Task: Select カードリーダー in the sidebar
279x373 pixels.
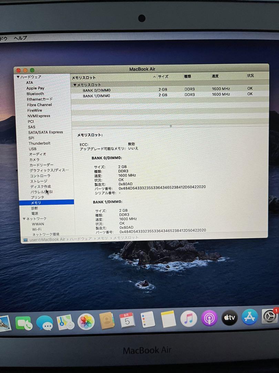Action: (41, 165)
